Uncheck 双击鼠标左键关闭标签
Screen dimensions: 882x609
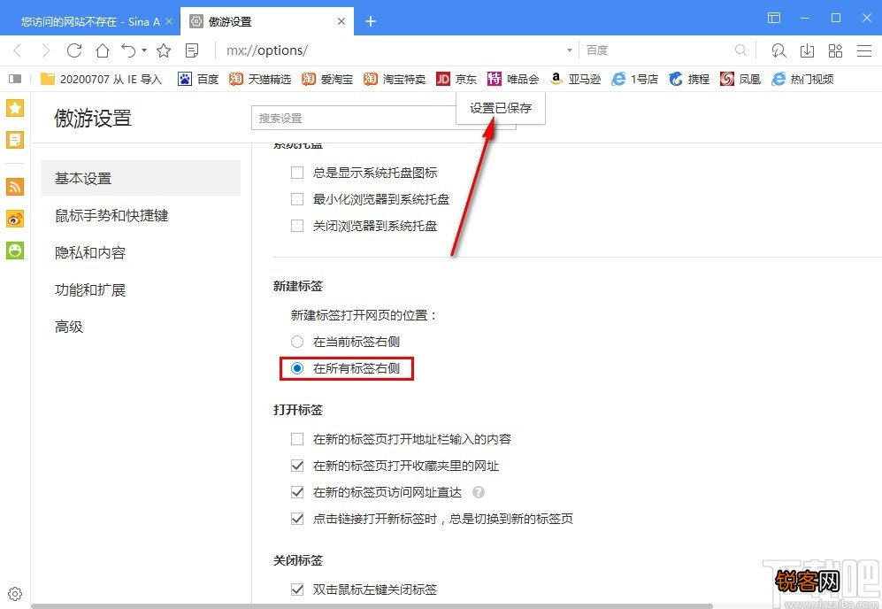click(297, 590)
